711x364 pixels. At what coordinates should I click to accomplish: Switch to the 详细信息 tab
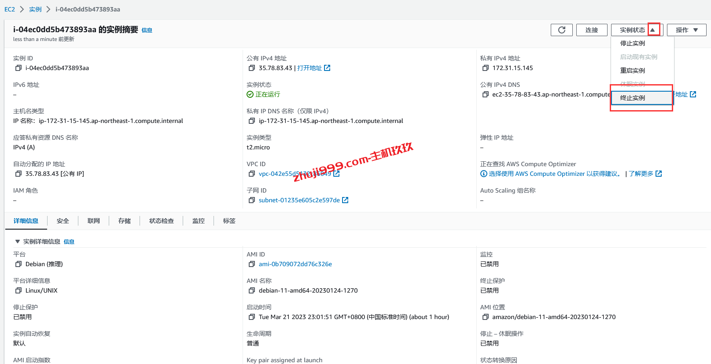[26, 221]
